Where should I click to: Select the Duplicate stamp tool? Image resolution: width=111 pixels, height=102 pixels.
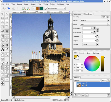tap(3, 31)
